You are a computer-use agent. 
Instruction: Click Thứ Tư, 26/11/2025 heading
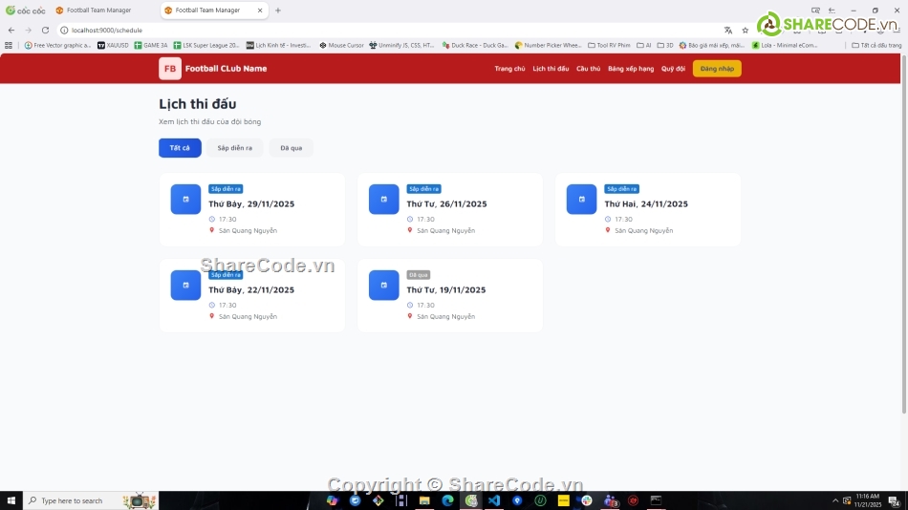pos(446,203)
